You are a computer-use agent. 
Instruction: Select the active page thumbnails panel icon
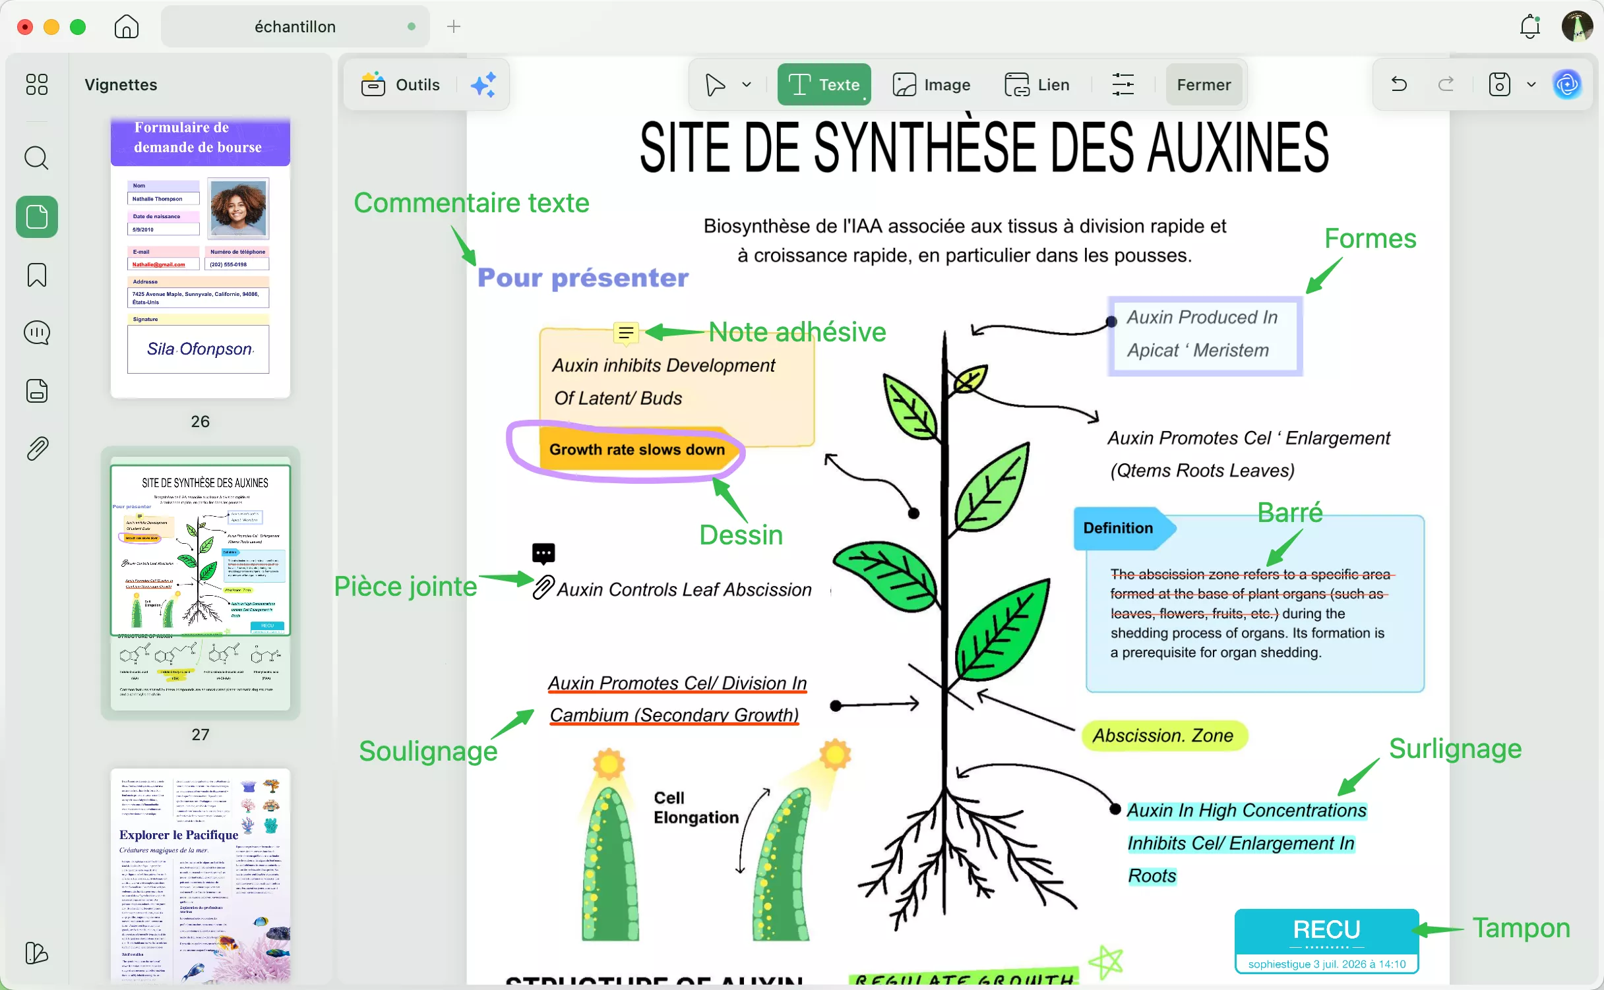37,217
